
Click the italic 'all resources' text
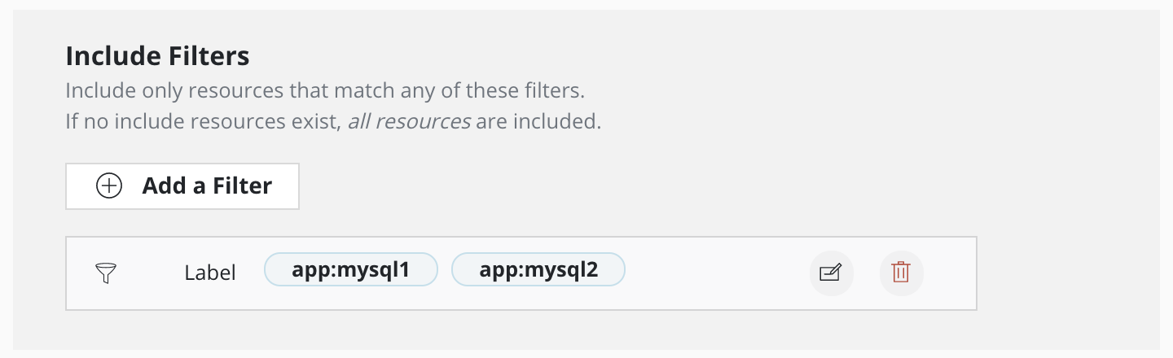pyautogui.click(x=409, y=123)
